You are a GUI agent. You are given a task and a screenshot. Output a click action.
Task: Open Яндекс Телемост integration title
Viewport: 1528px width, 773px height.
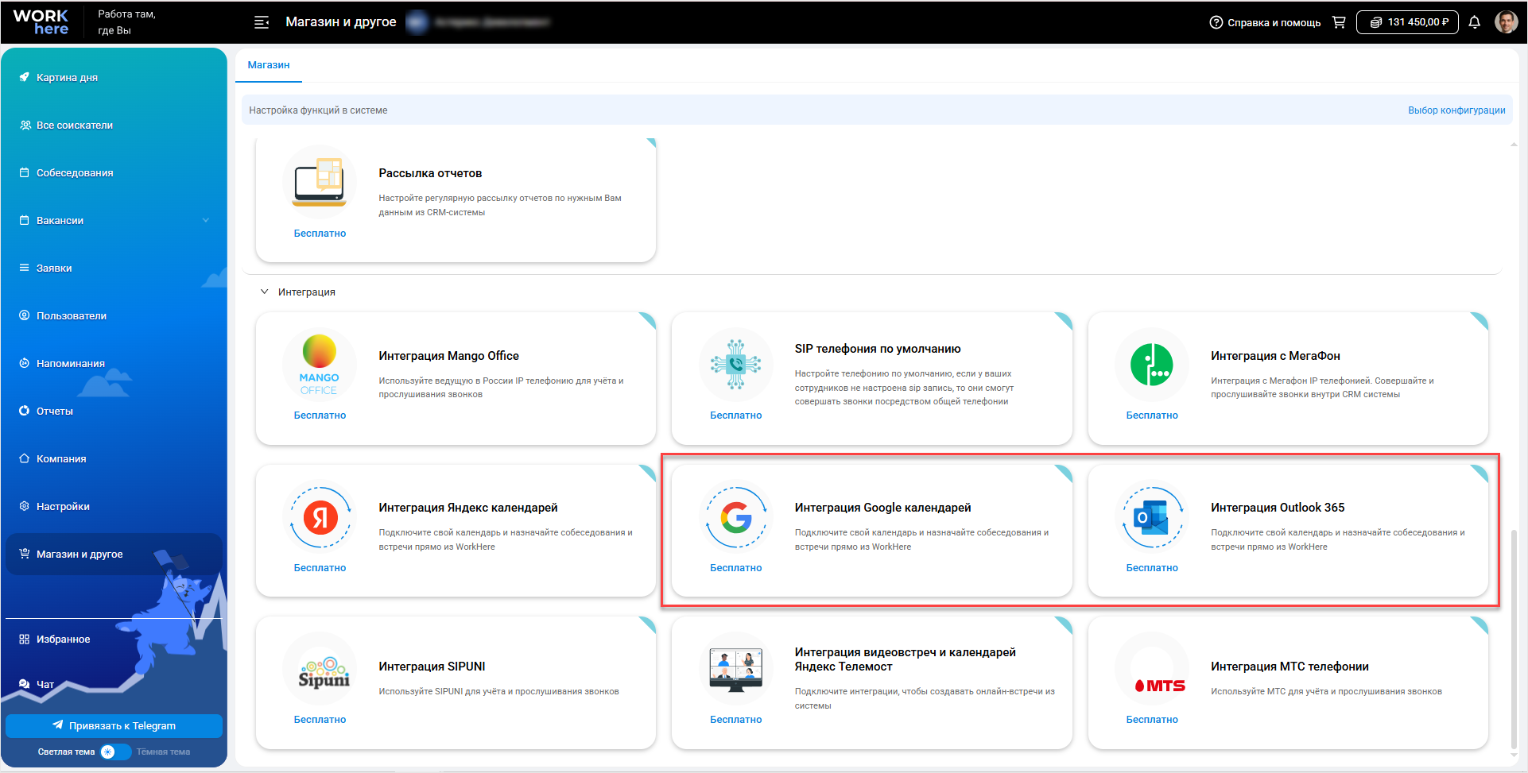[x=905, y=659]
